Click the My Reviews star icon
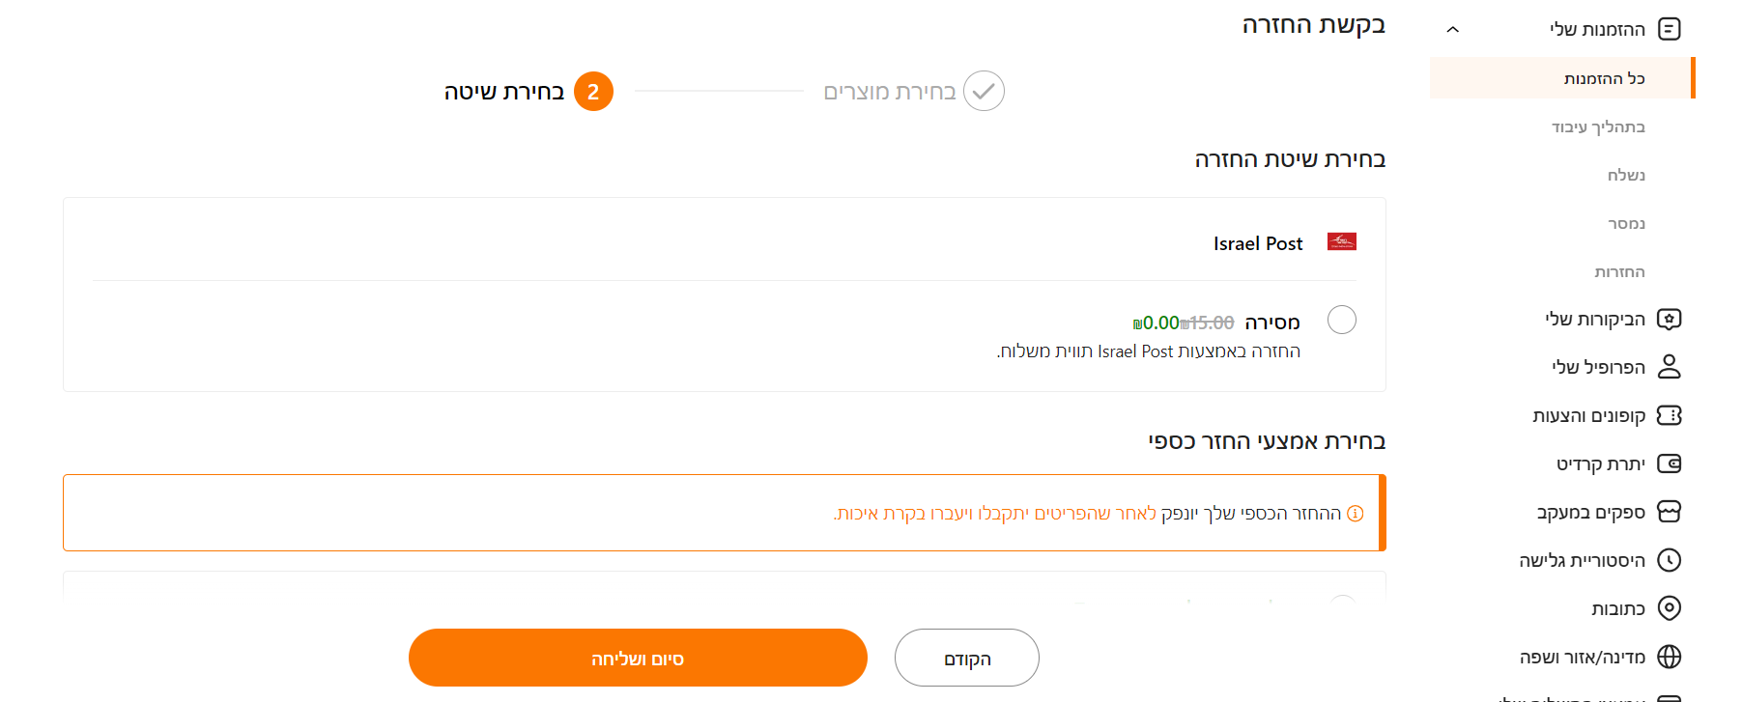The image size is (1742, 702). [1669, 319]
